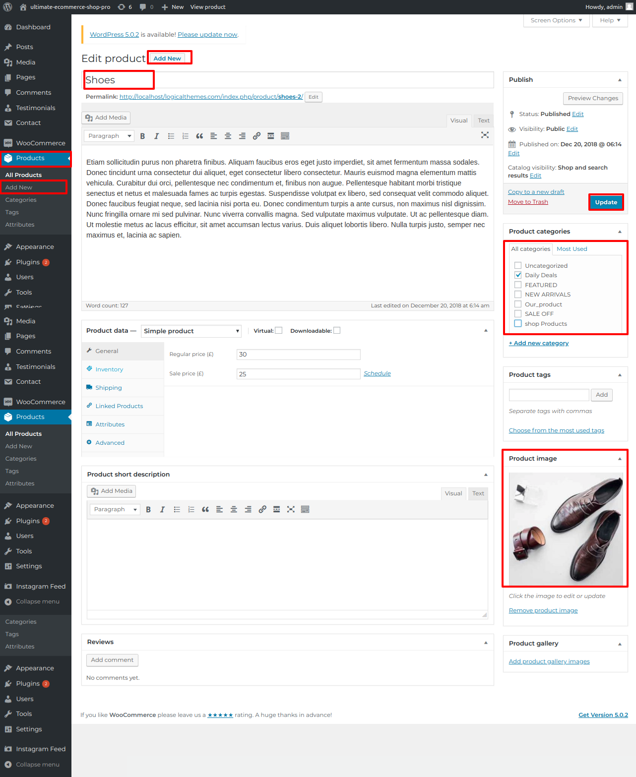Focus the Product tags text input

[549, 395]
